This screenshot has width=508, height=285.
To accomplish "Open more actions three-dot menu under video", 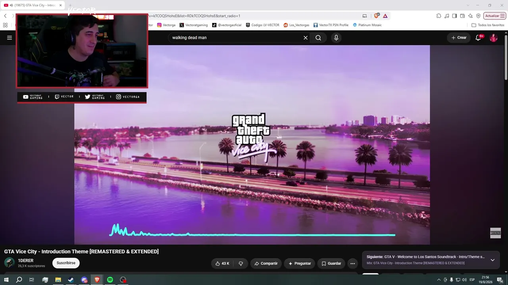I will [352, 263].
